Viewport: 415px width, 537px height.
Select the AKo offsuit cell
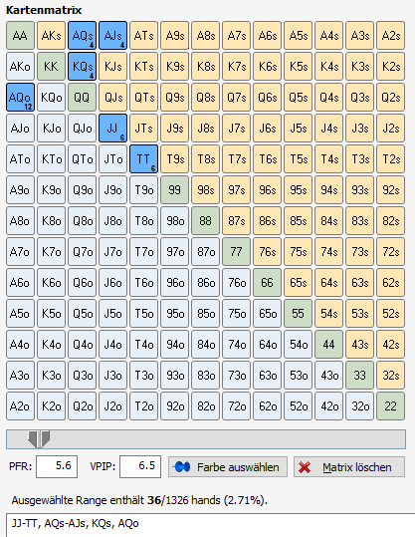[x=20, y=67]
